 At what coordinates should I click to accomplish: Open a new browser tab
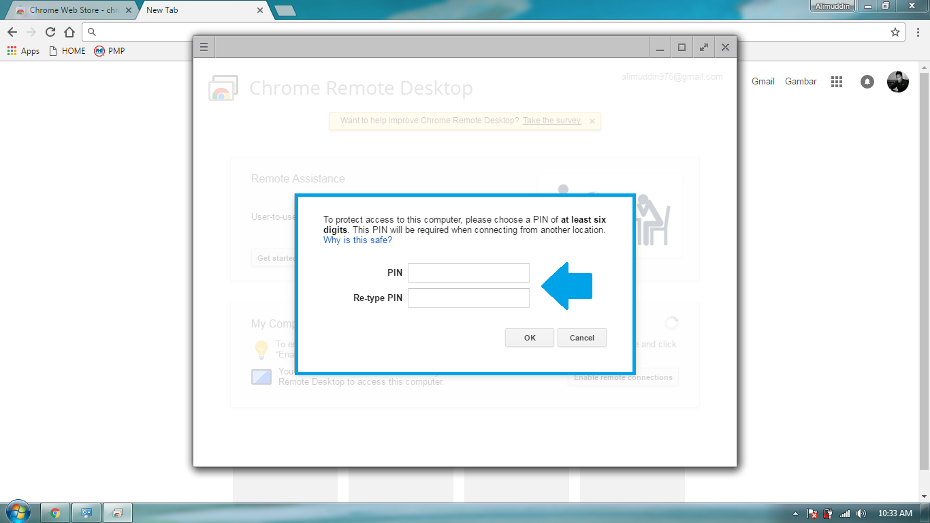pos(285,10)
